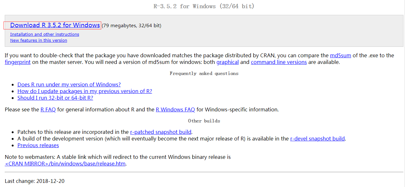Open the md5sum link

click(x=340, y=55)
